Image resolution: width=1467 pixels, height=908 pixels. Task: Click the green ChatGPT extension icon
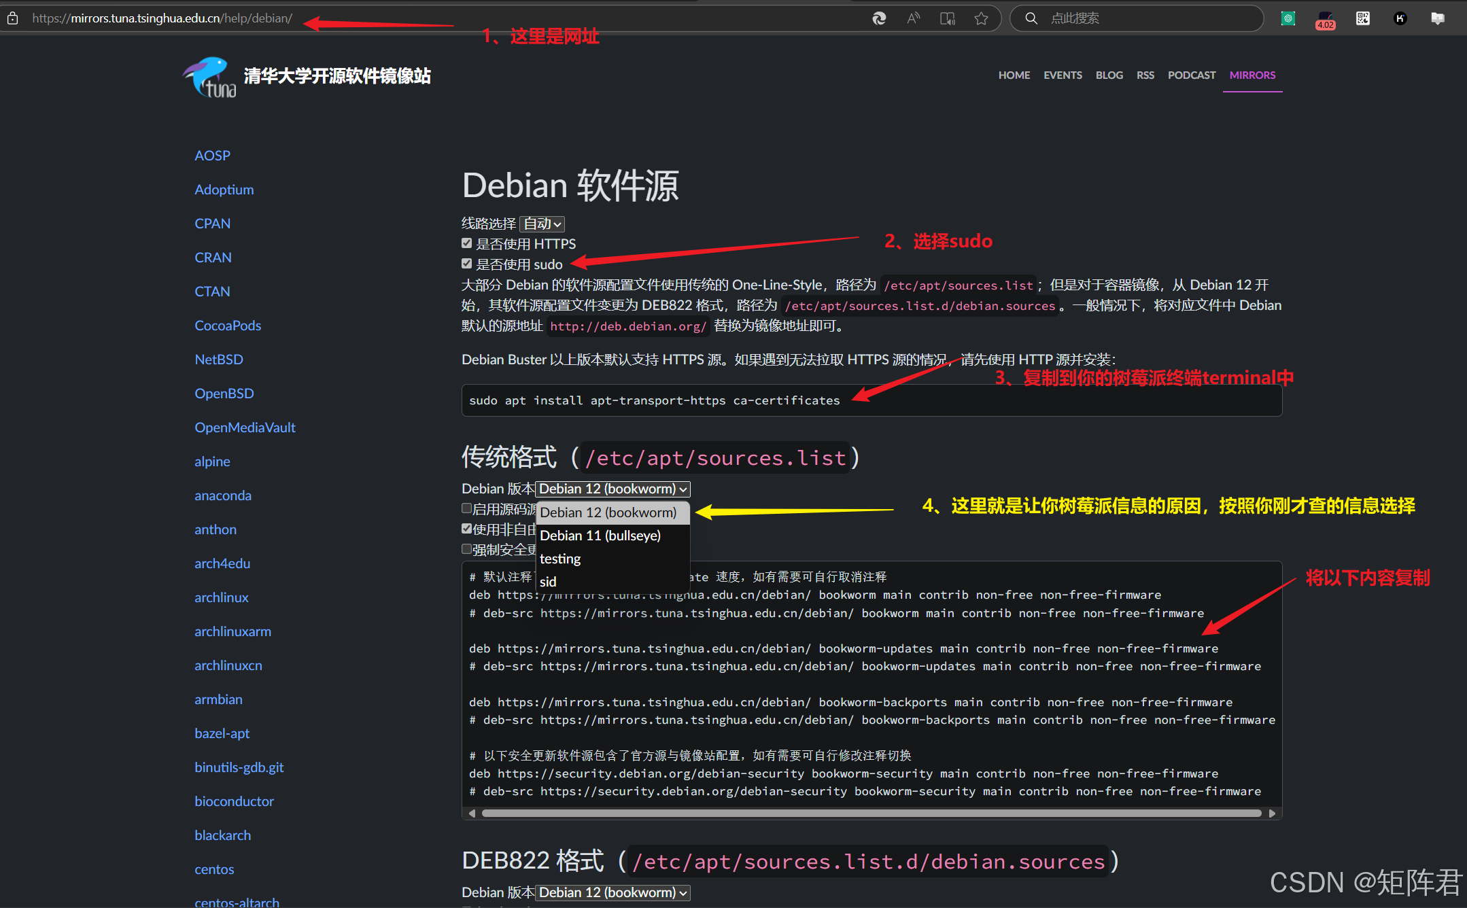(1288, 18)
